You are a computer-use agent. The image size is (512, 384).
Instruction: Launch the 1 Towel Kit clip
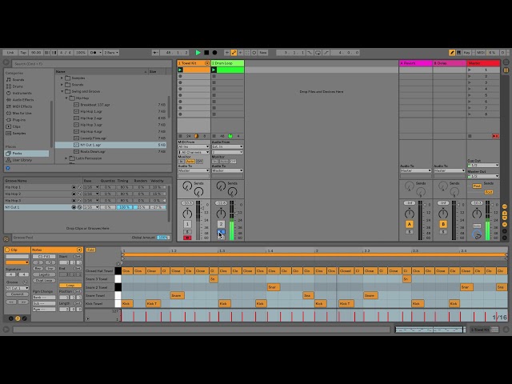[180, 70]
